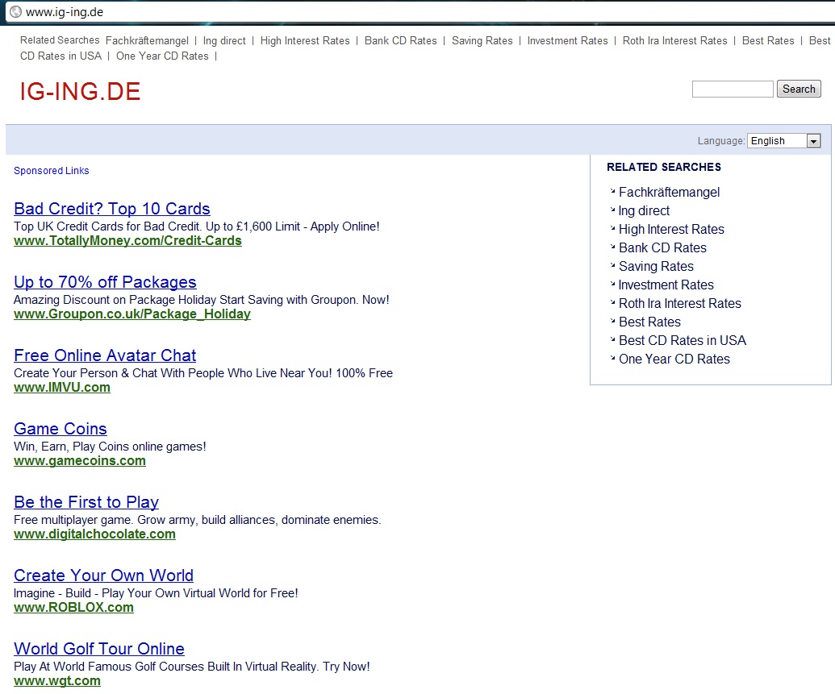Viewport: 835px width, 694px height.
Task: Click arrow bullet beside sidebar One Year CD Rates
Action: coord(613,358)
